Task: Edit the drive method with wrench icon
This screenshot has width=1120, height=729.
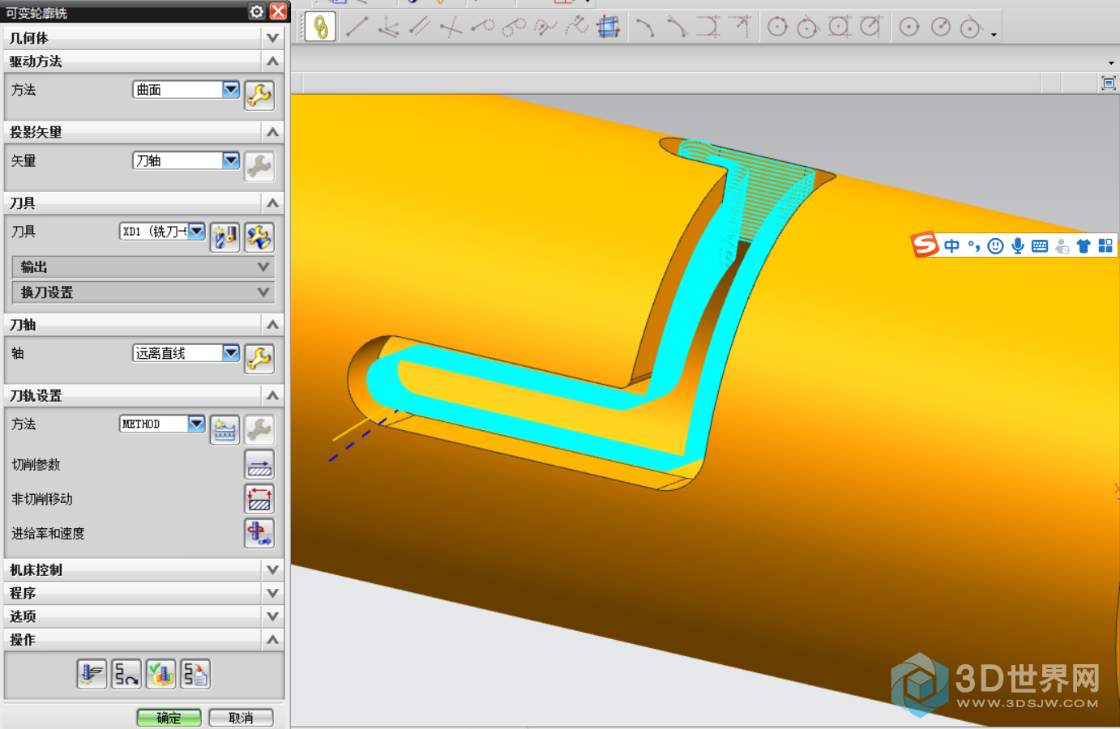Action: 259,96
